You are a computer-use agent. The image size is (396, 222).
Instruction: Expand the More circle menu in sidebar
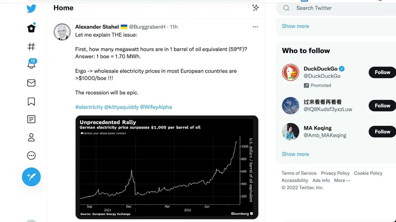pos(31,155)
